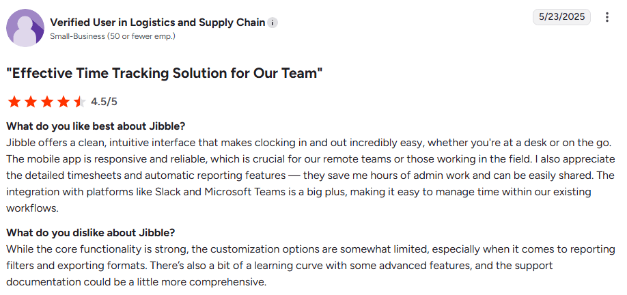Click the word "workflows." ending the first answer

coord(32,208)
